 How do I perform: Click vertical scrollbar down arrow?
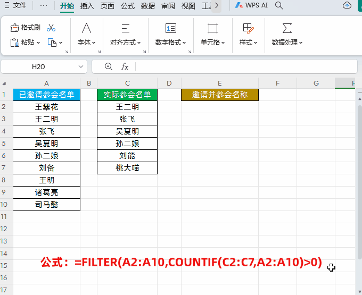(359, 292)
